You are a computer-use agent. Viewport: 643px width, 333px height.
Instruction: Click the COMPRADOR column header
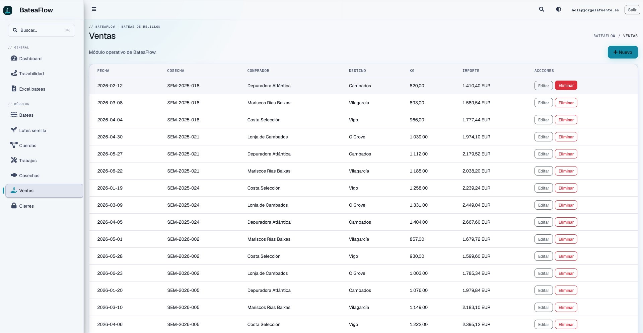(x=258, y=71)
